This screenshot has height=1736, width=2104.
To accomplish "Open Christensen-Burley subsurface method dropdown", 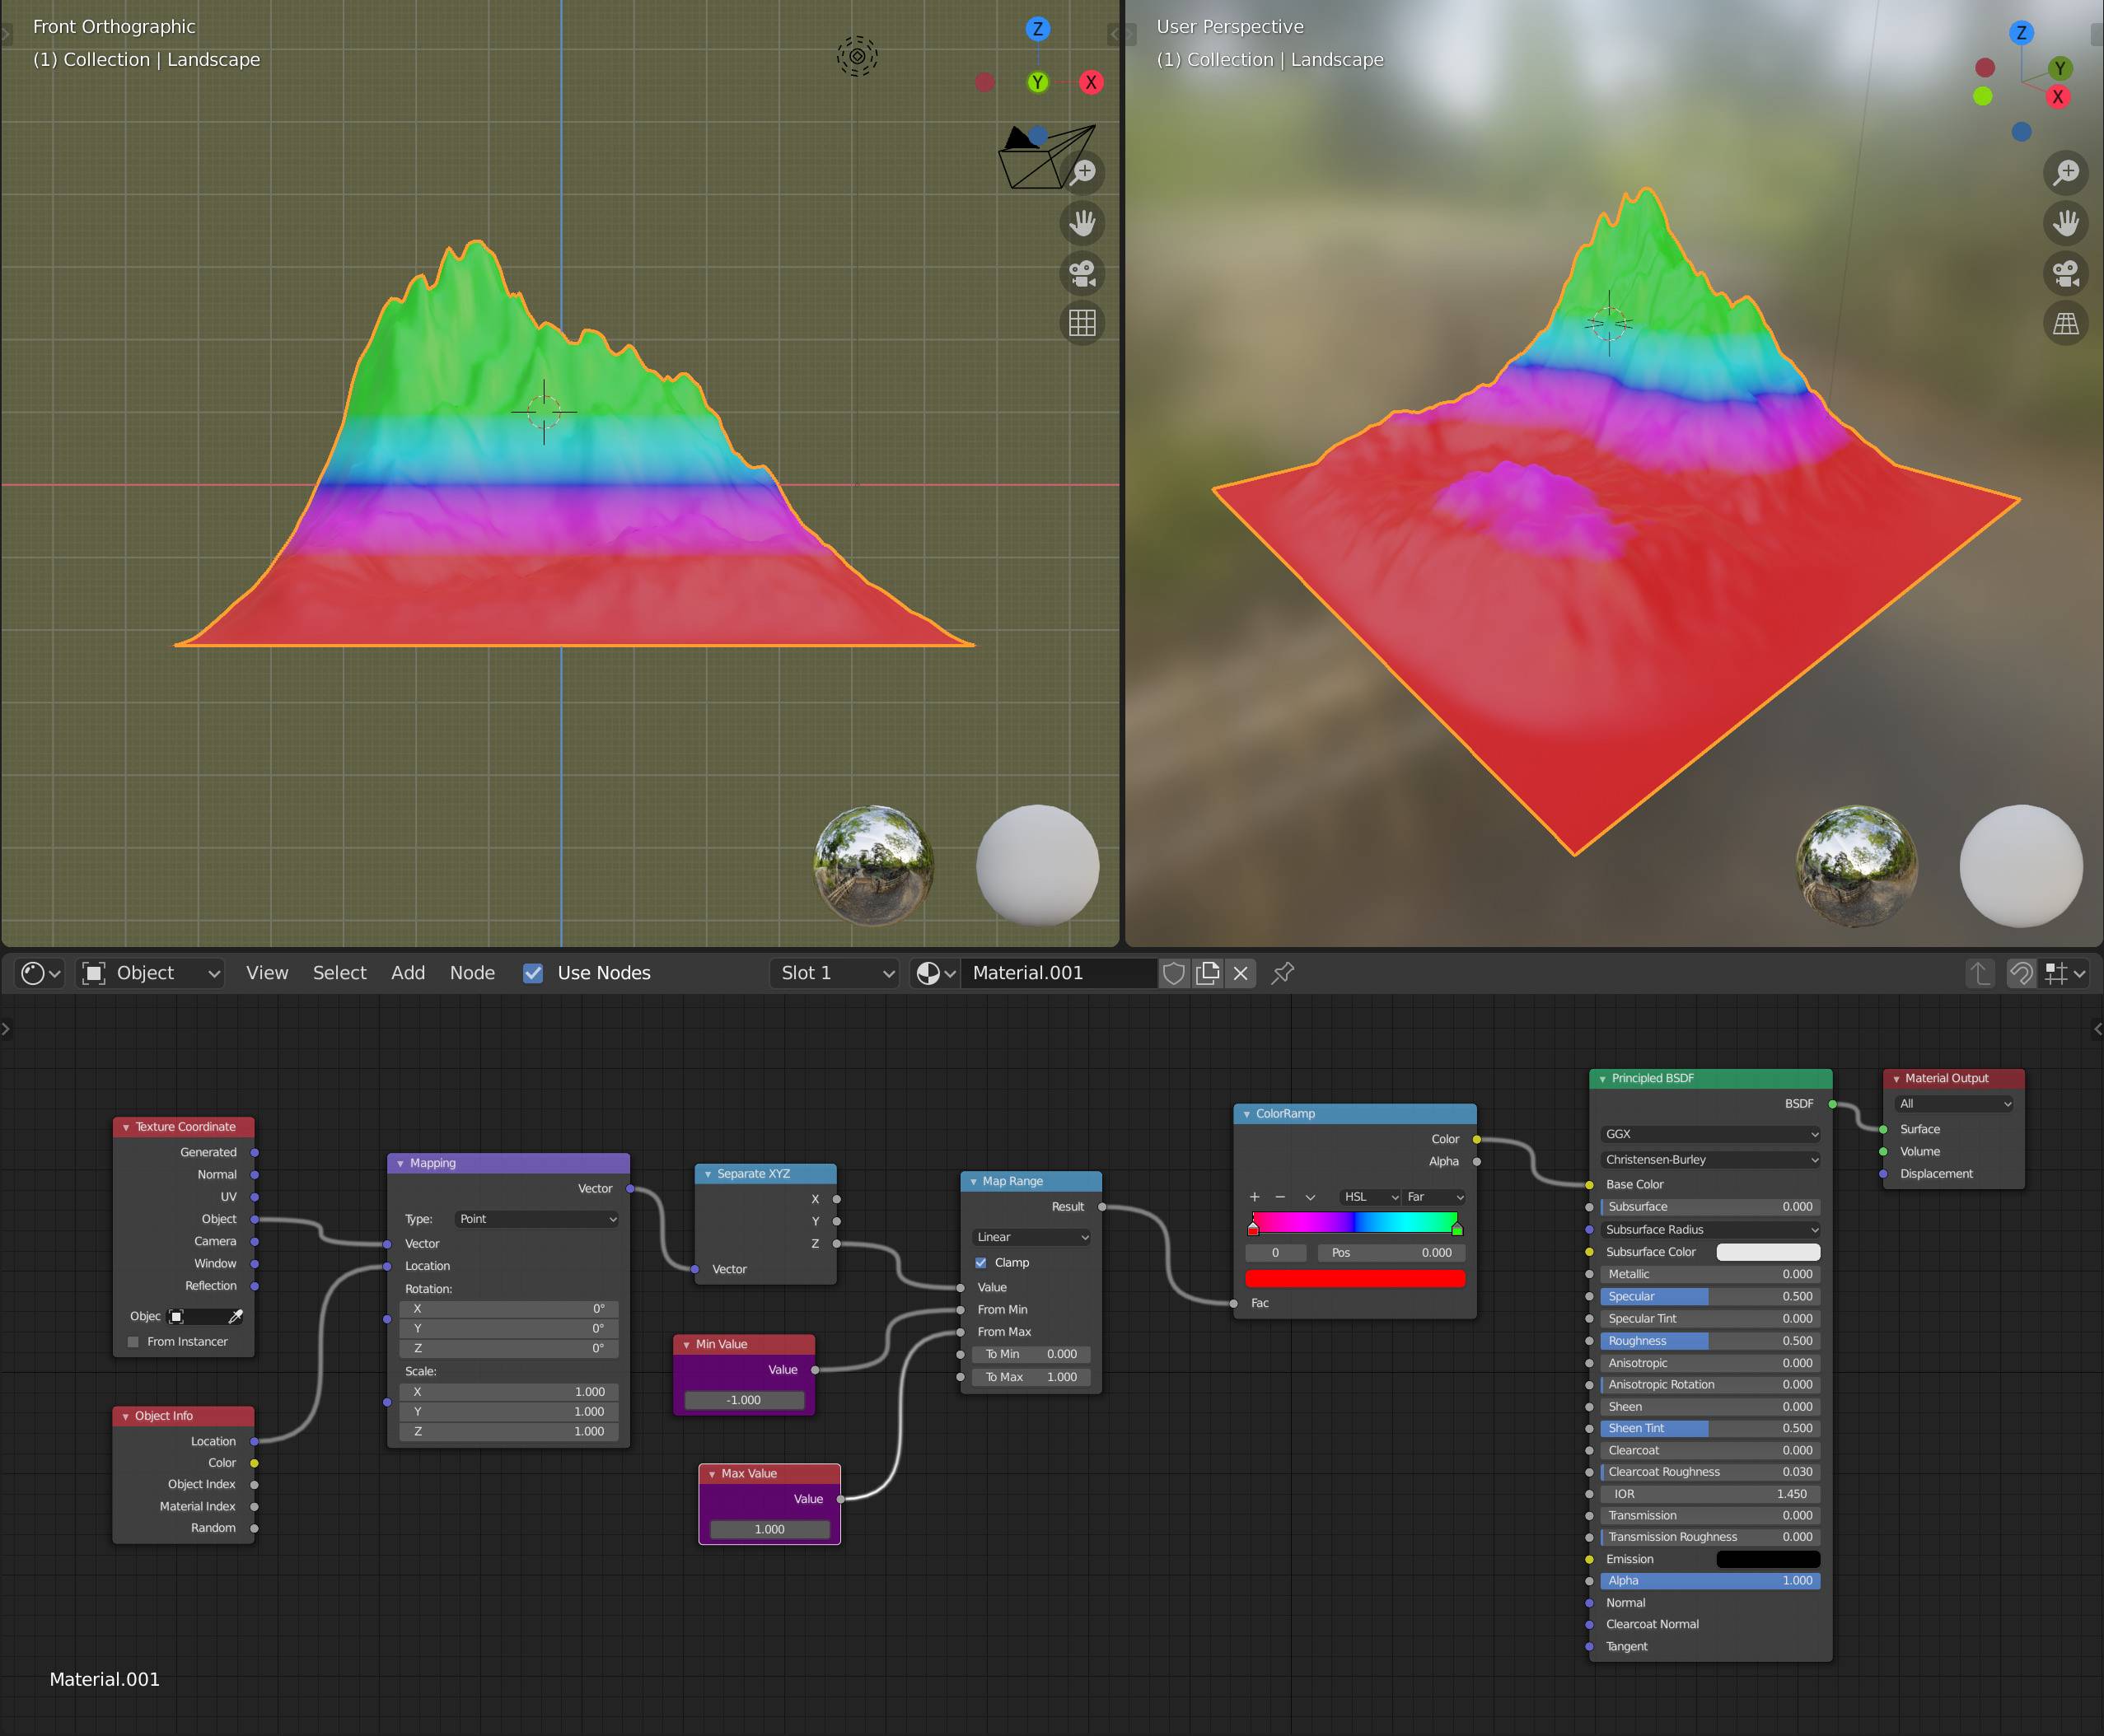I will pyautogui.click(x=1711, y=1160).
